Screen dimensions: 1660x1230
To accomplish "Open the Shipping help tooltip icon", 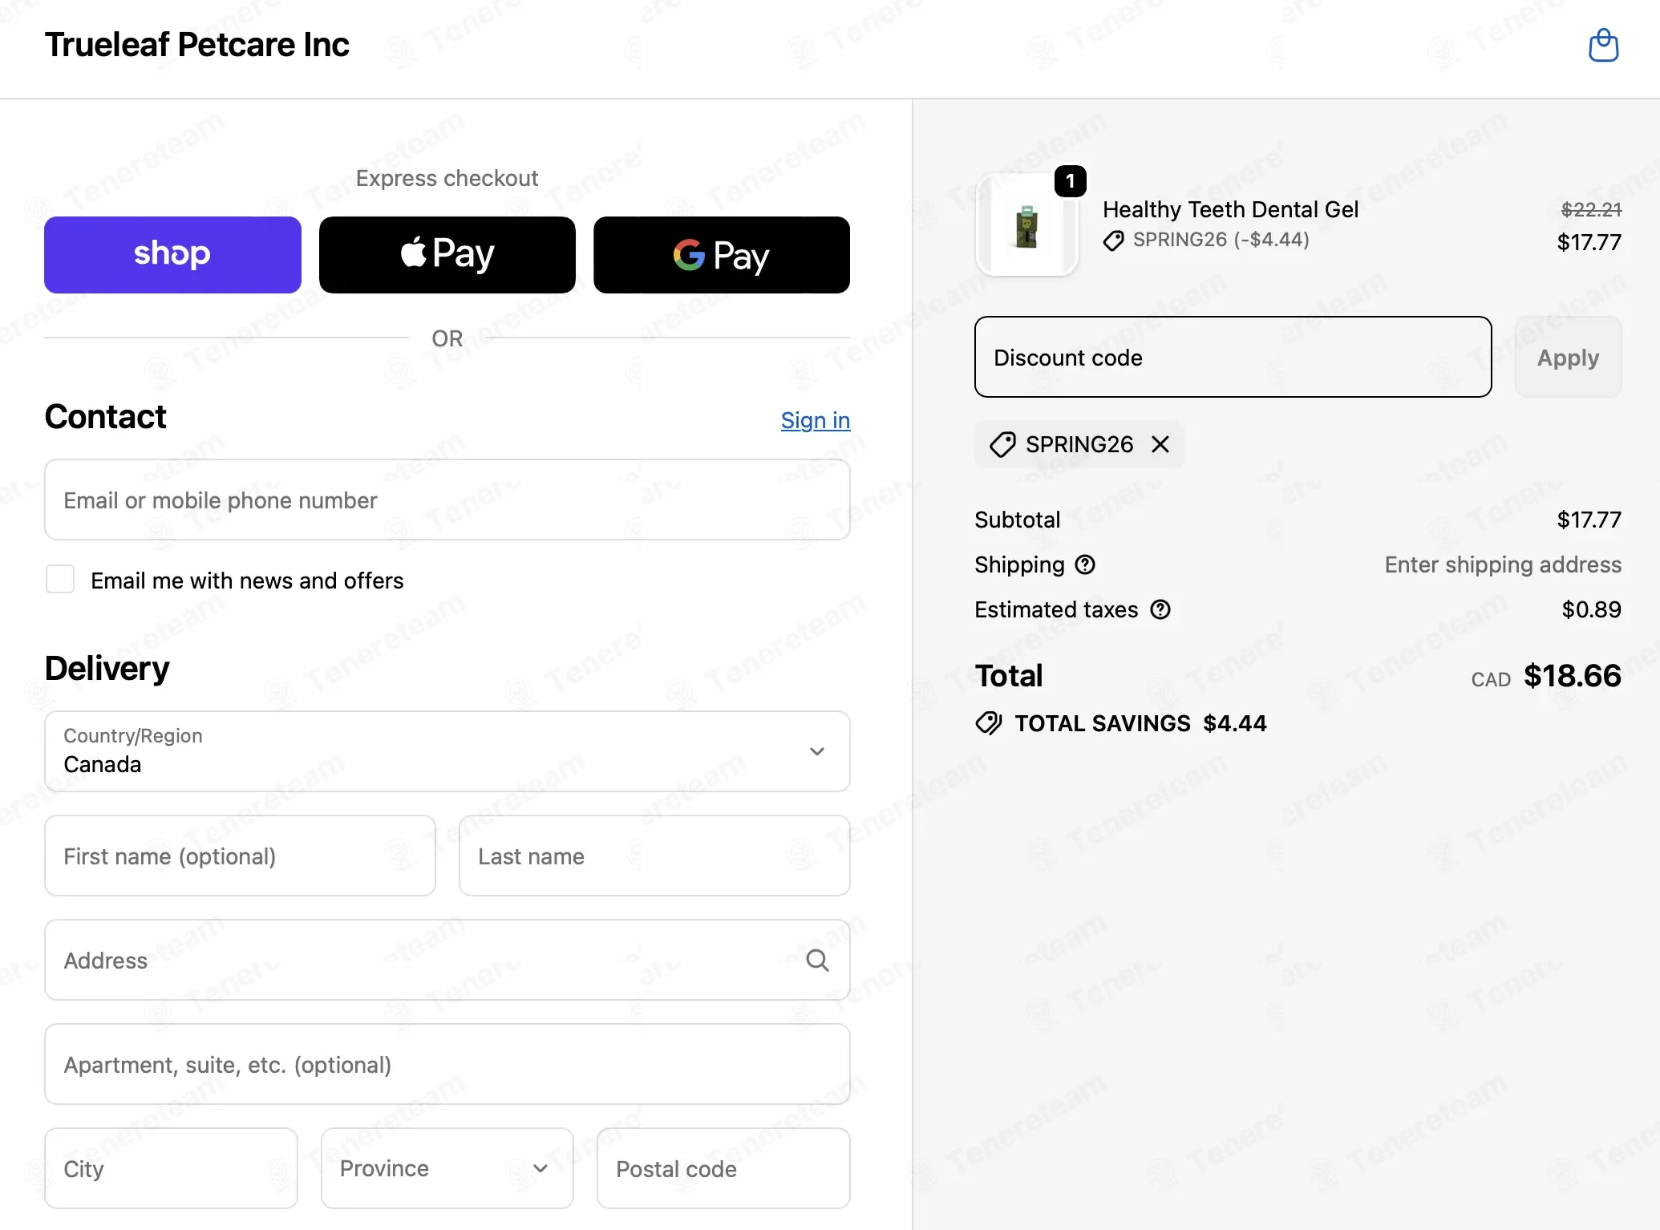I will click(x=1085, y=565).
